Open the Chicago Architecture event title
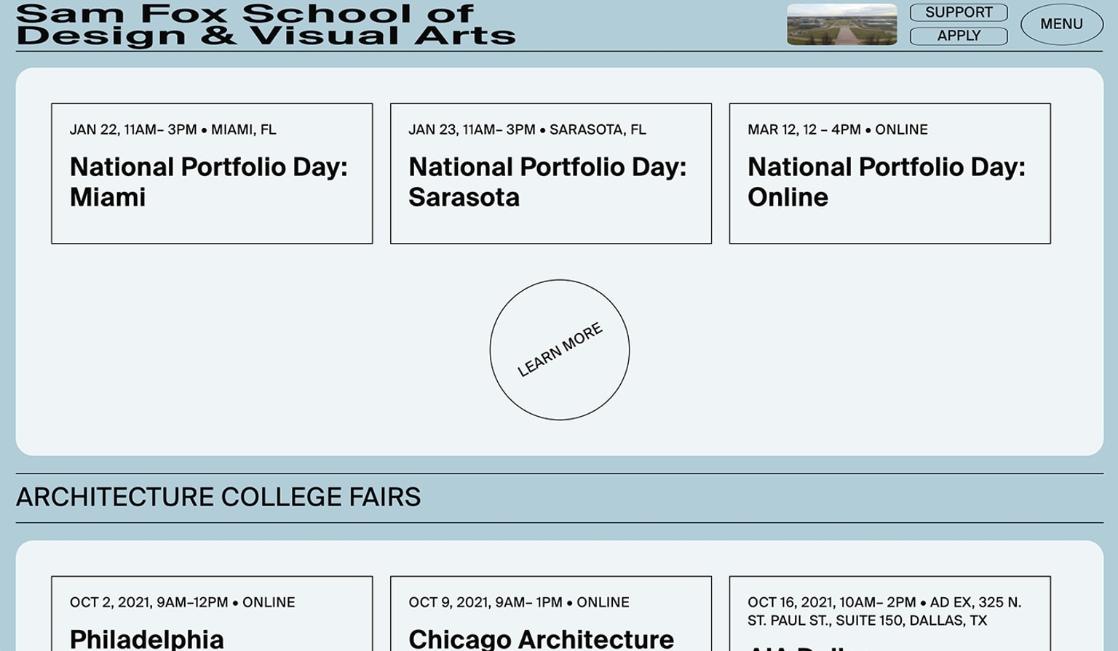This screenshot has width=1118, height=651. point(541,639)
